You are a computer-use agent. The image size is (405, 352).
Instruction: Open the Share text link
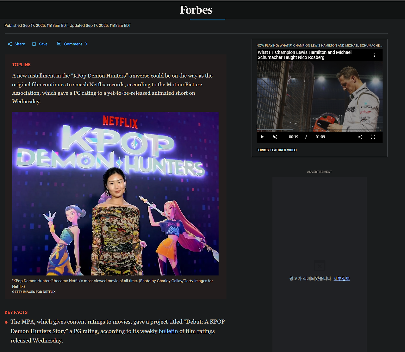click(20, 44)
